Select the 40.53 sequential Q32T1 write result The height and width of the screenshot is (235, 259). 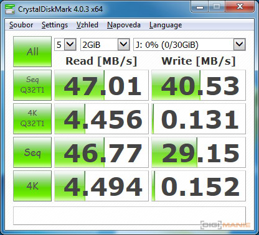click(199, 85)
